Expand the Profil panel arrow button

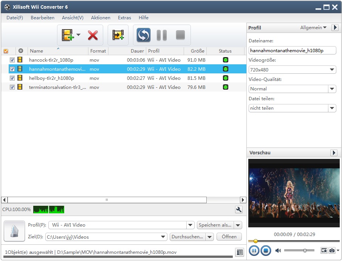point(335,28)
